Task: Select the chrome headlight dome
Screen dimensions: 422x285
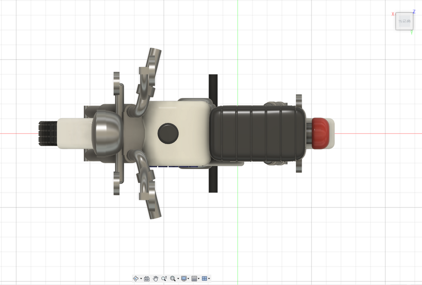Action: pos(107,133)
